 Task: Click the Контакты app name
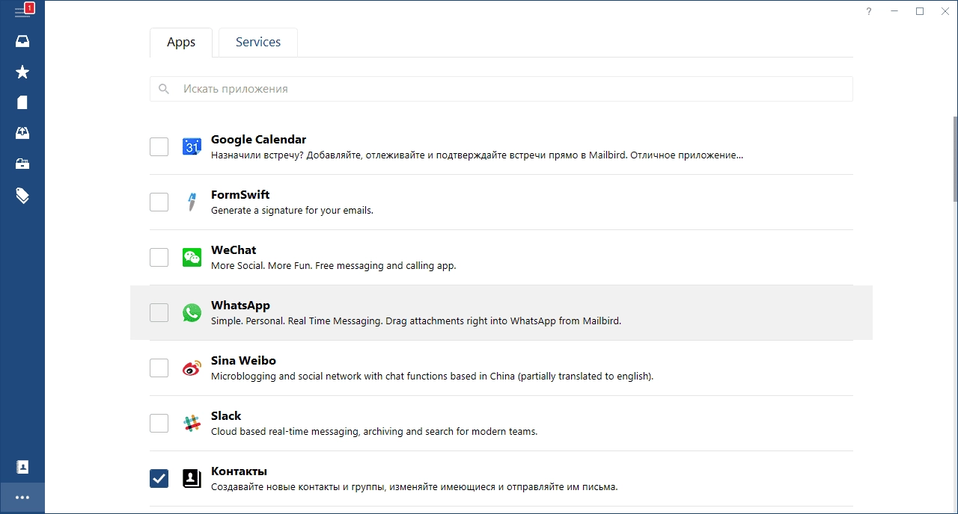click(239, 471)
